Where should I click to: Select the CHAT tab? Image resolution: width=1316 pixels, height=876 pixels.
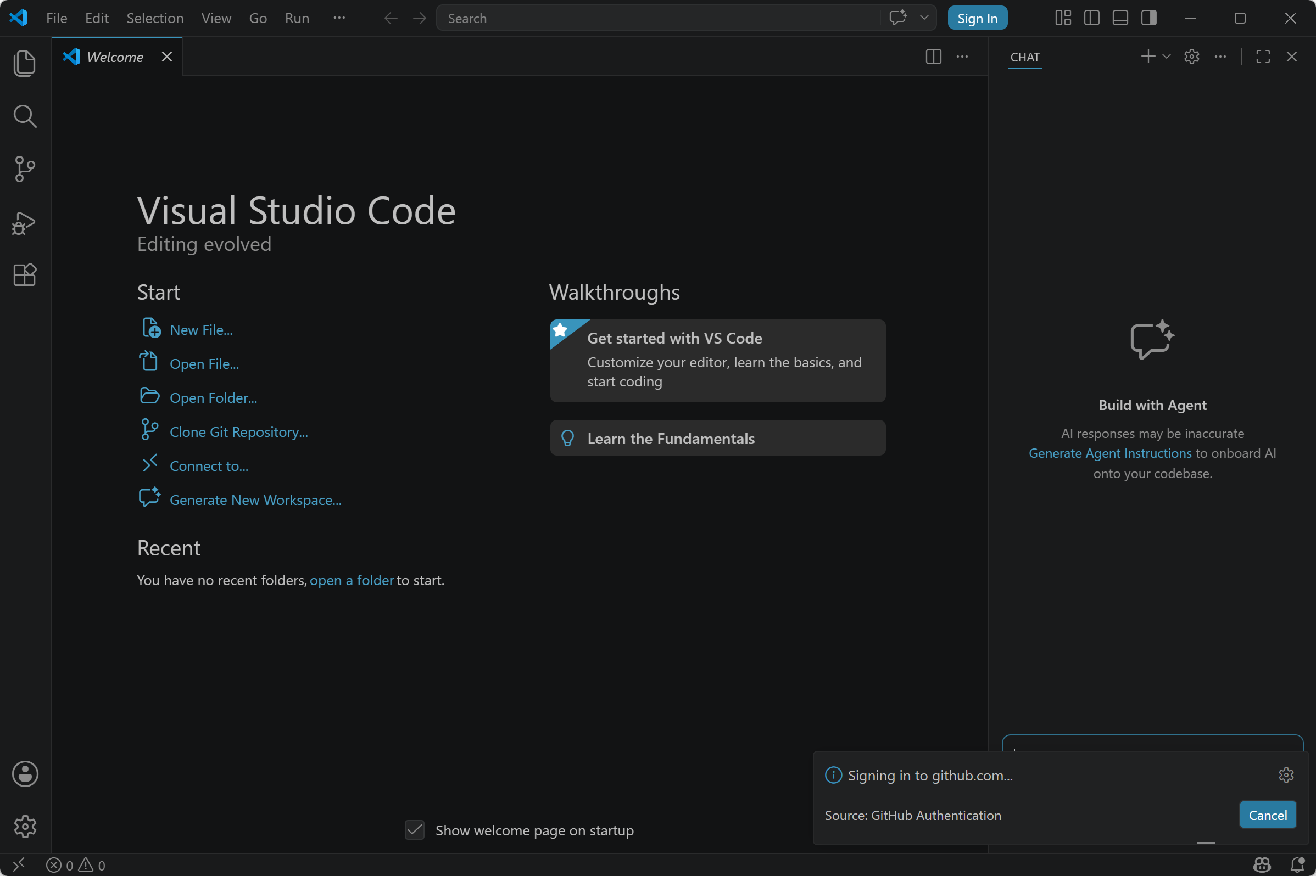1025,57
